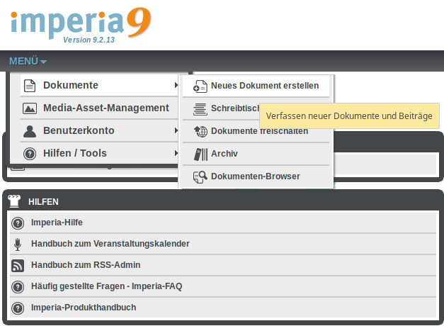The height and width of the screenshot is (326, 444).
Task: Select Neues Dokument erstellen menu entry
Action: [264, 86]
